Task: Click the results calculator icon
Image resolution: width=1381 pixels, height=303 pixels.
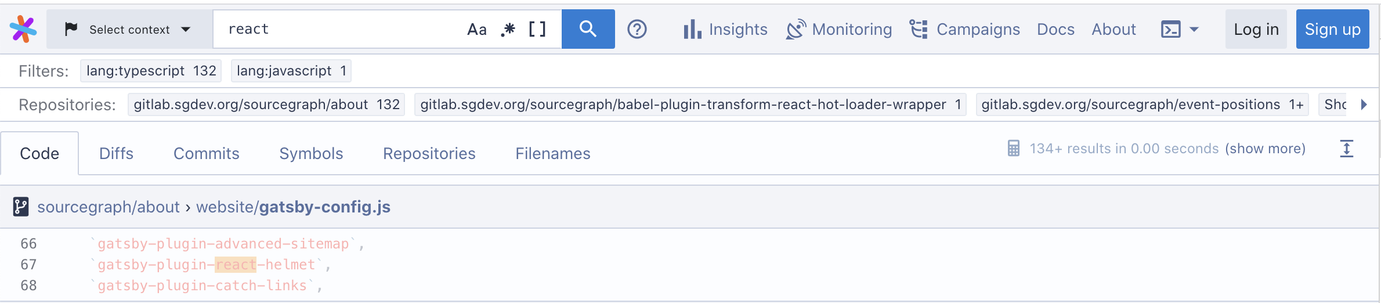Action: click(x=1013, y=149)
